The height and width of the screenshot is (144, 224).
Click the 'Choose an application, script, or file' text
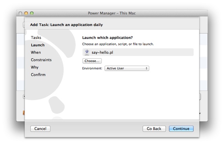point(118,44)
